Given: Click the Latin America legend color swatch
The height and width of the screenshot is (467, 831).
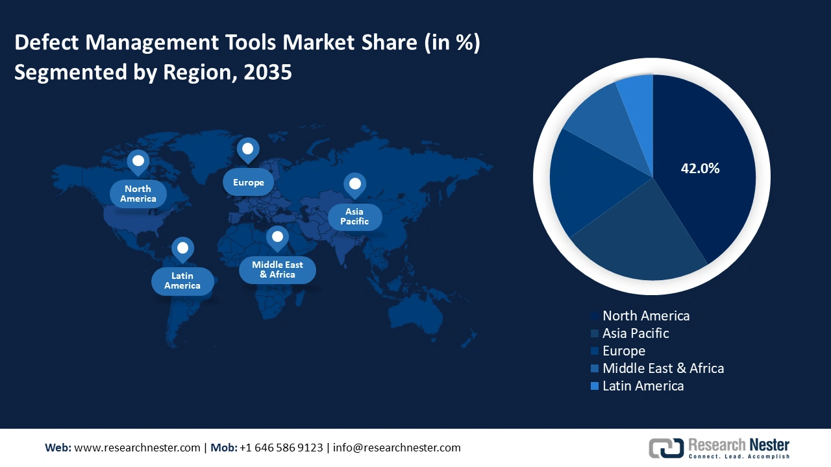Looking at the screenshot, I should (595, 387).
